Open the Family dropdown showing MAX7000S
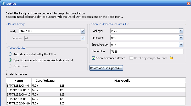Viewport: 191px width, 106px height. pyautogui.click(x=83, y=31)
